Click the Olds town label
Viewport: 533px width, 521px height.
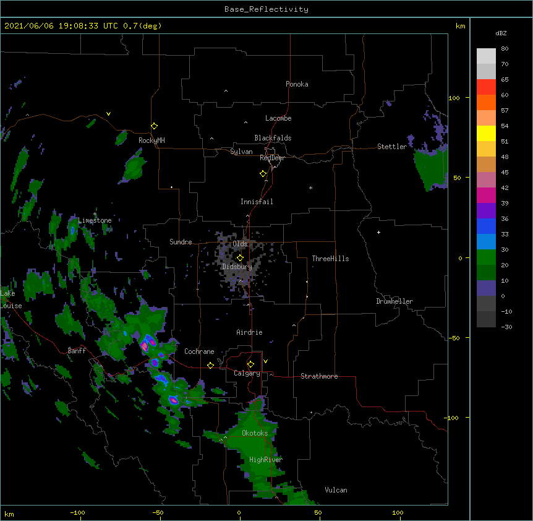(x=240, y=244)
